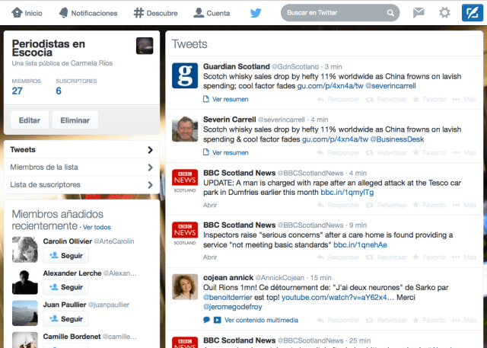Click the compose new tweet icon
This screenshot has width=487, height=348.
pyautogui.click(x=470, y=13)
